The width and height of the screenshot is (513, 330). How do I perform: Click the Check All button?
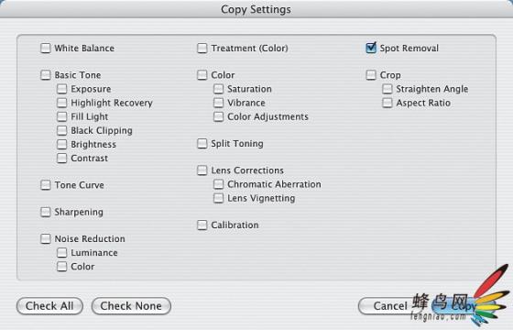[49, 306]
